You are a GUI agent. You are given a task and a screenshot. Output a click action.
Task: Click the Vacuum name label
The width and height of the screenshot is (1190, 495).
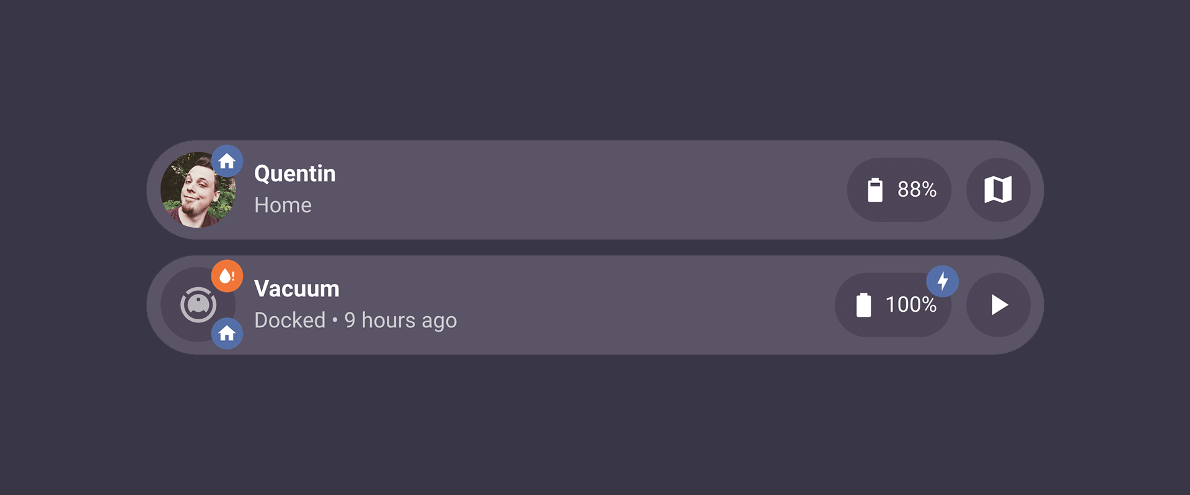[297, 289]
